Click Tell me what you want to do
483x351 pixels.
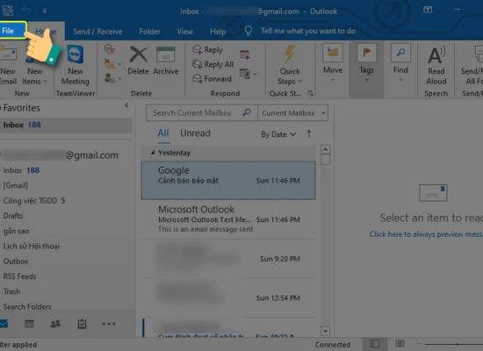click(x=307, y=31)
